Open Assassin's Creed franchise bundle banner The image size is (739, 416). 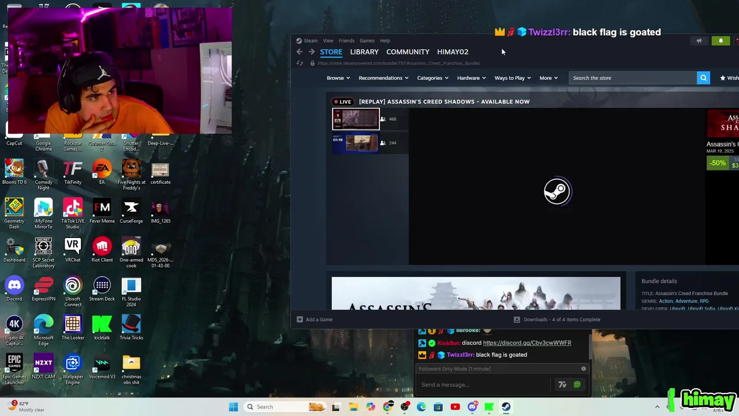click(x=476, y=294)
